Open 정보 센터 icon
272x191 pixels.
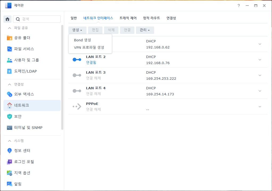click(x=9, y=150)
